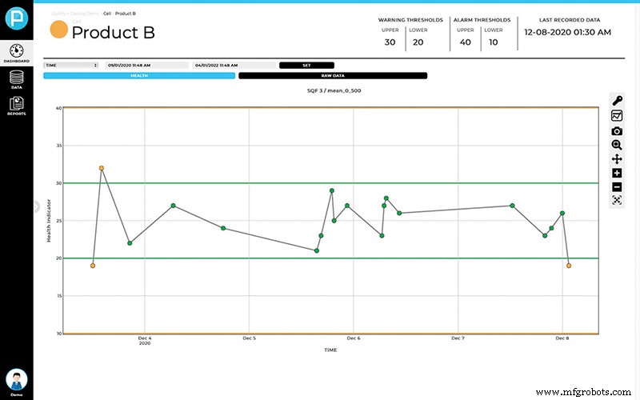Click alarm lower threshold value 10
Image resolution: width=640 pixels, height=400 pixels.
coord(493,42)
